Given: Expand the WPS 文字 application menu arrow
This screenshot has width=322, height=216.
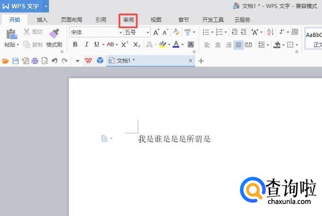Looking at the screenshot, I should 45,6.
